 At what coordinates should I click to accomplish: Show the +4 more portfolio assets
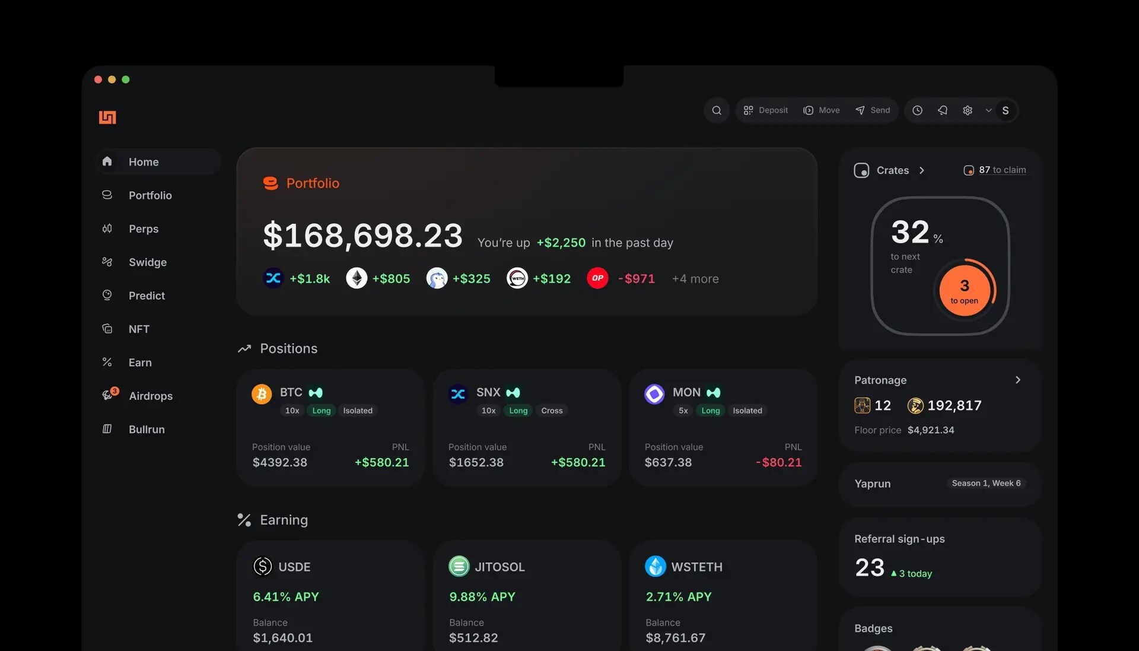pos(695,279)
